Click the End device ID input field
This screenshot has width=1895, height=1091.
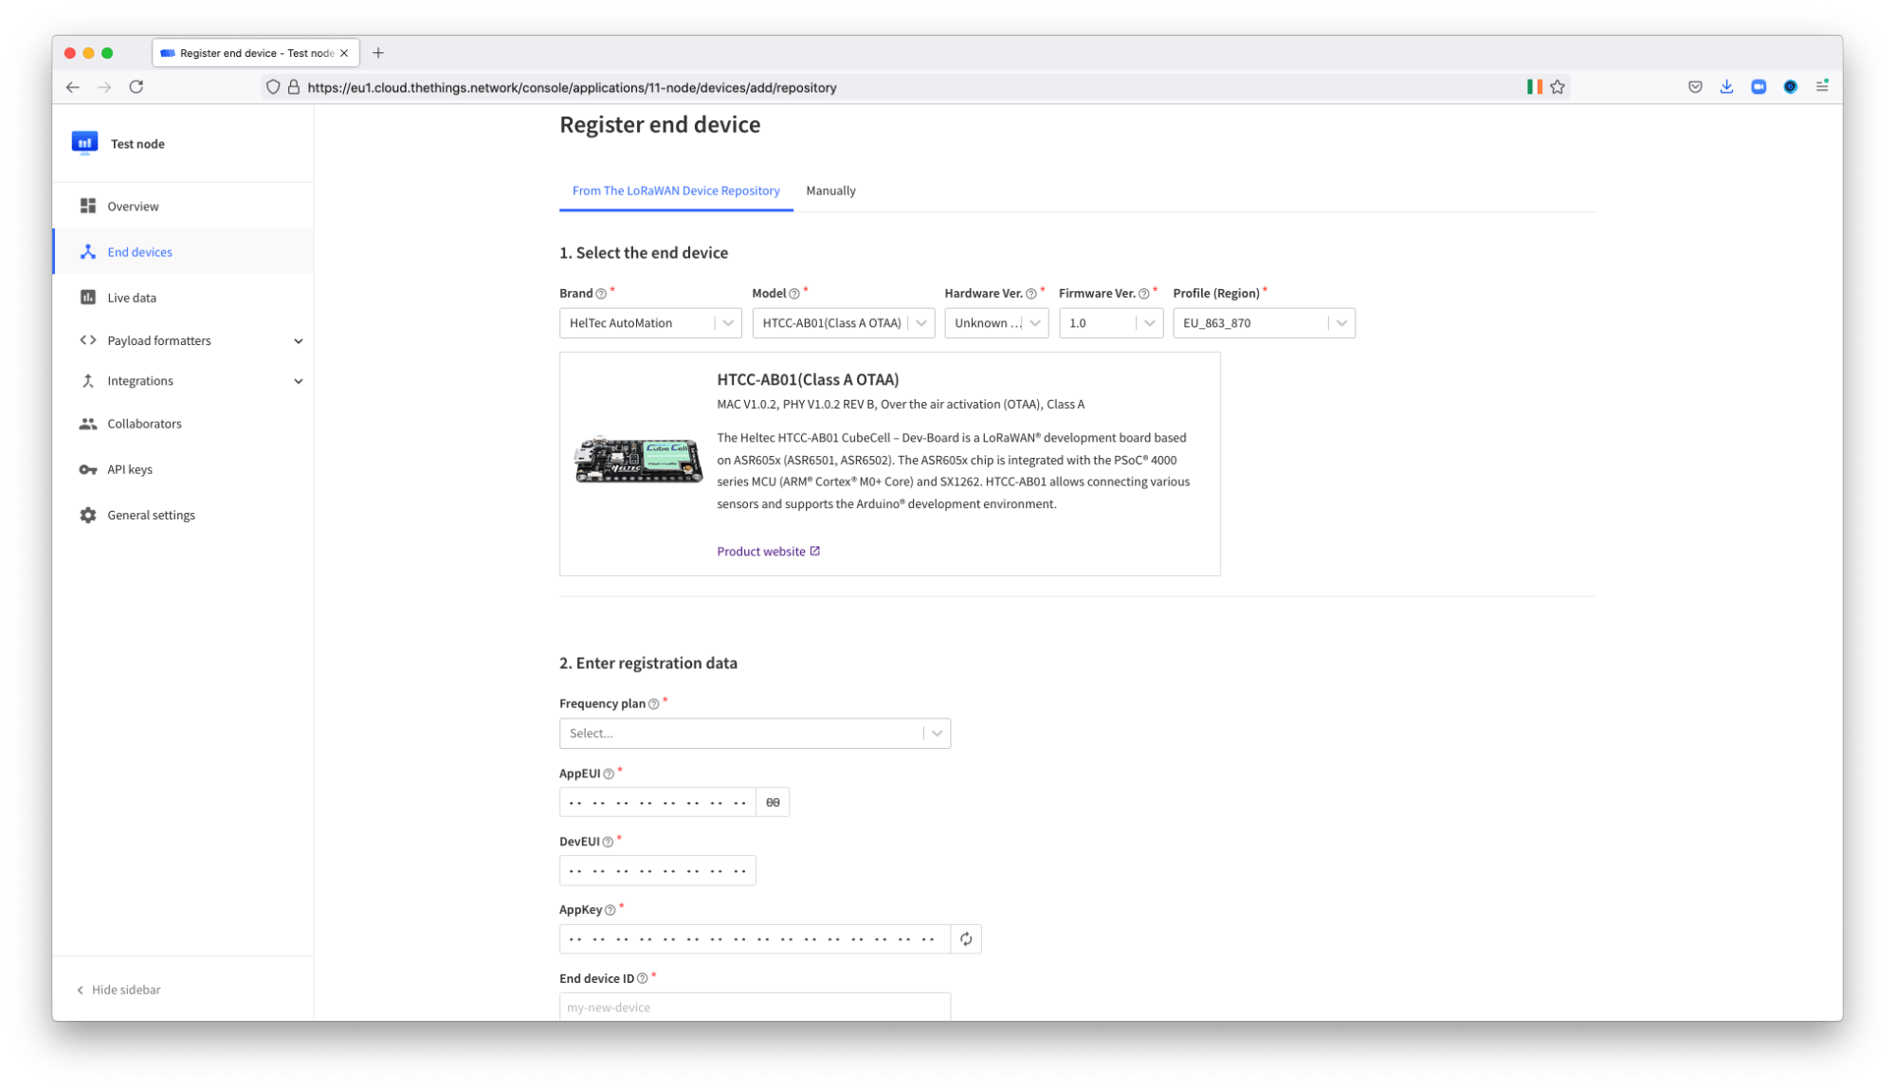(755, 1007)
